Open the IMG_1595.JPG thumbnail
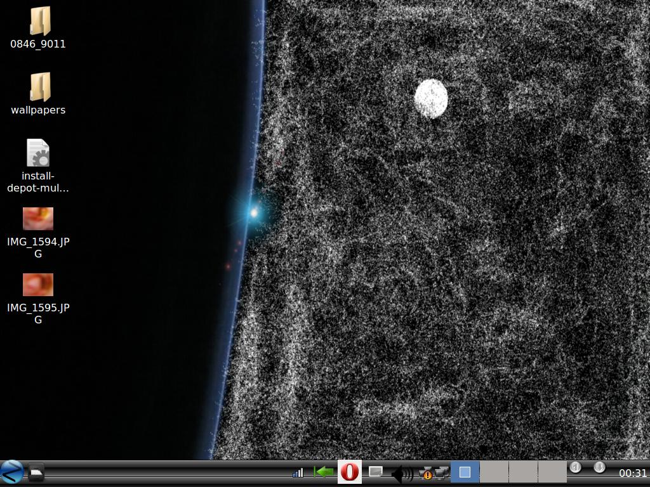Viewport: 650px width, 487px height. pos(38,285)
